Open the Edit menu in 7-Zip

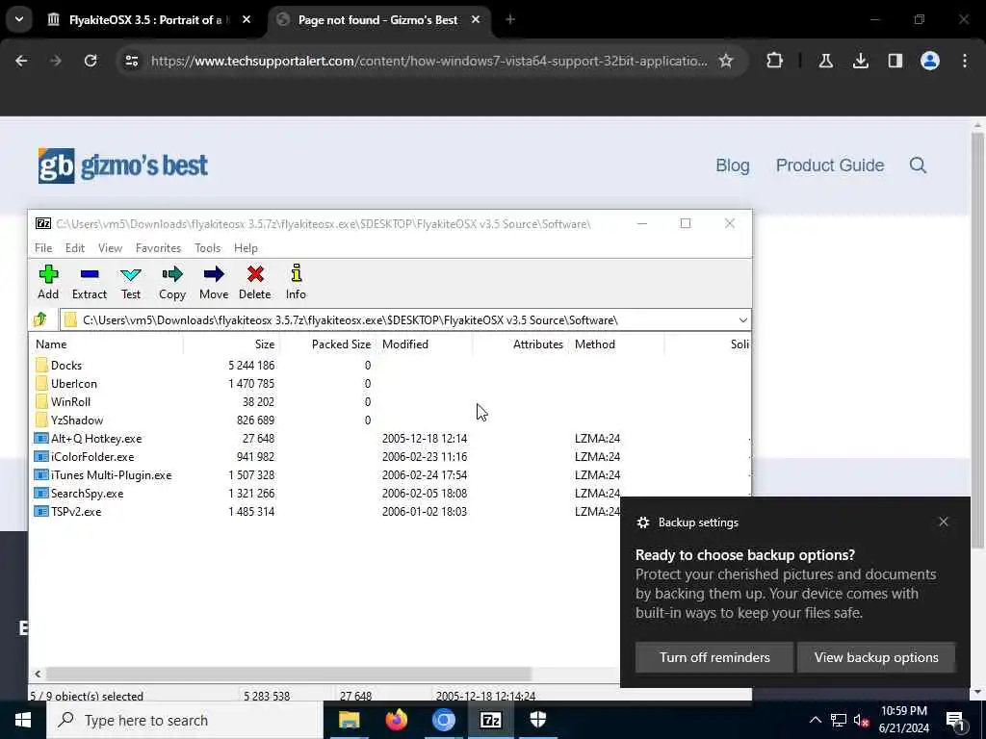[x=75, y=248]
